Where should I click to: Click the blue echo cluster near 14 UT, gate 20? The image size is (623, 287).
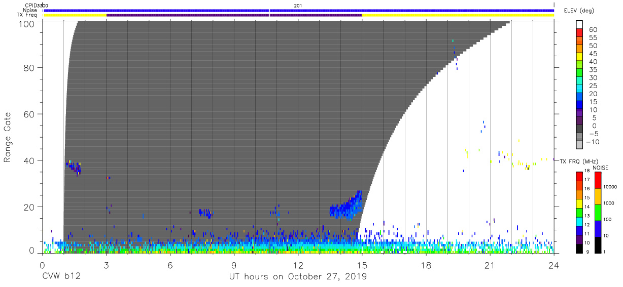pos(347,206)
